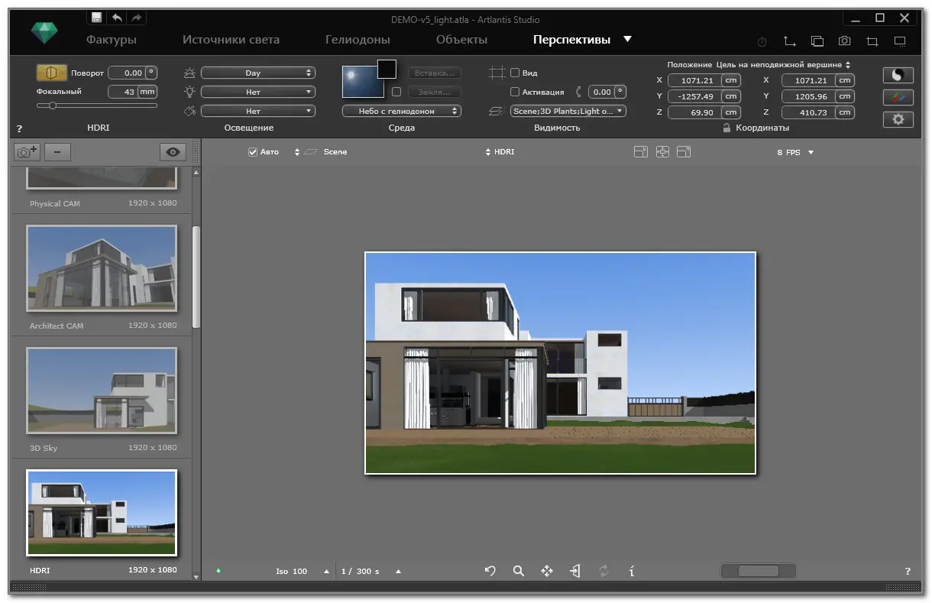Screen dimensions: 932x603
Task: Click the zoom magnifier icon
Action: 519,571
